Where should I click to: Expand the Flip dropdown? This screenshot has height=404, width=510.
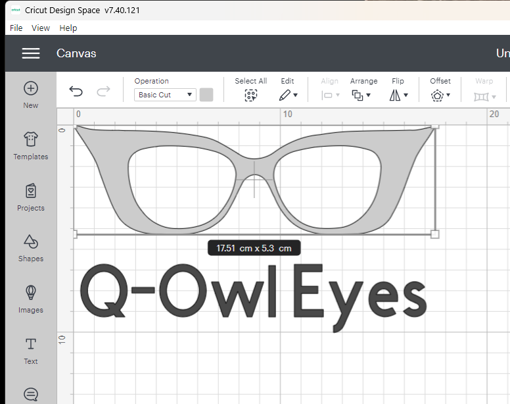[x=398, y=95]
